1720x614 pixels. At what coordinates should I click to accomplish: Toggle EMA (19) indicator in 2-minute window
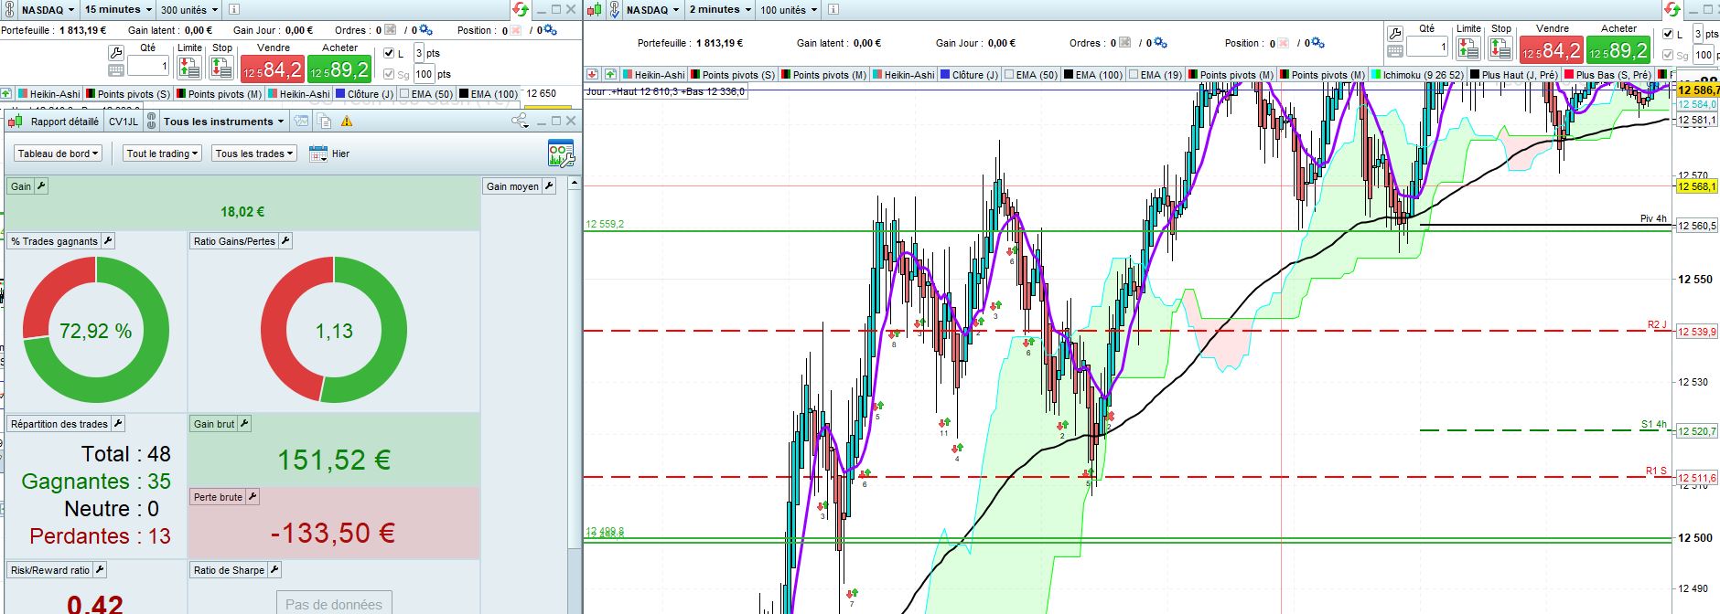click(1156, 75)
